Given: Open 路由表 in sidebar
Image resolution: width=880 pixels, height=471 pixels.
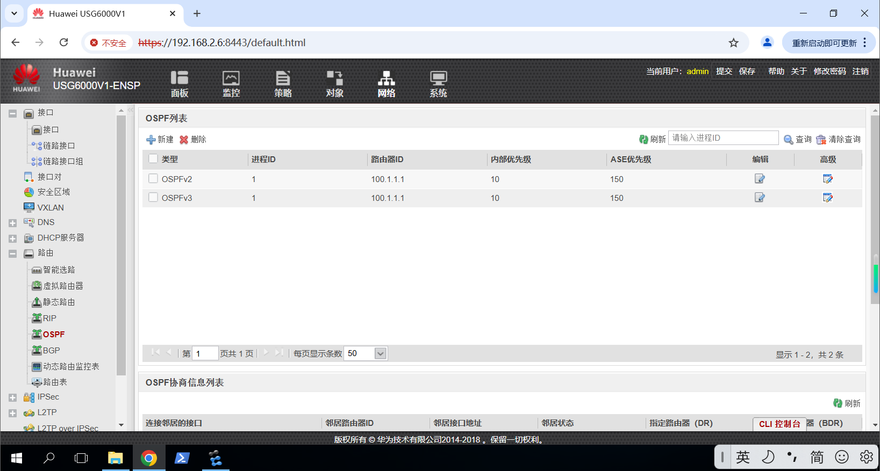Looking at the screenshot, I should pyautogui.click(x=55, y=382).
